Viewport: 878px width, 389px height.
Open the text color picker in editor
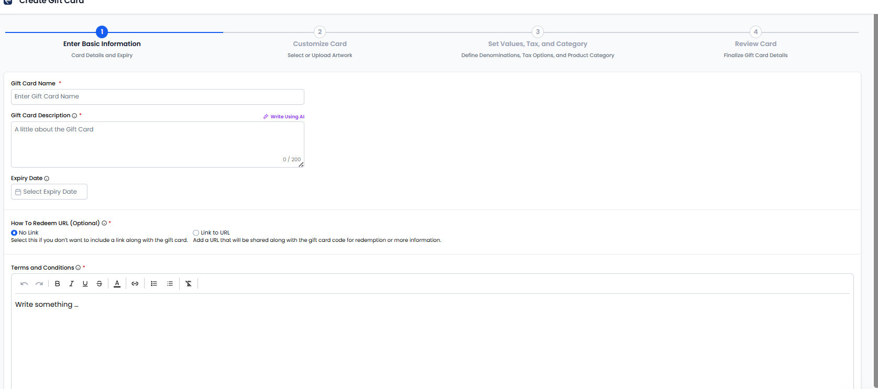pos(117,284)
